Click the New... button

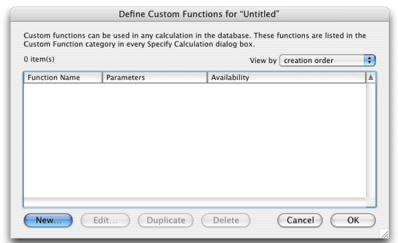click(x=49, y=220)
